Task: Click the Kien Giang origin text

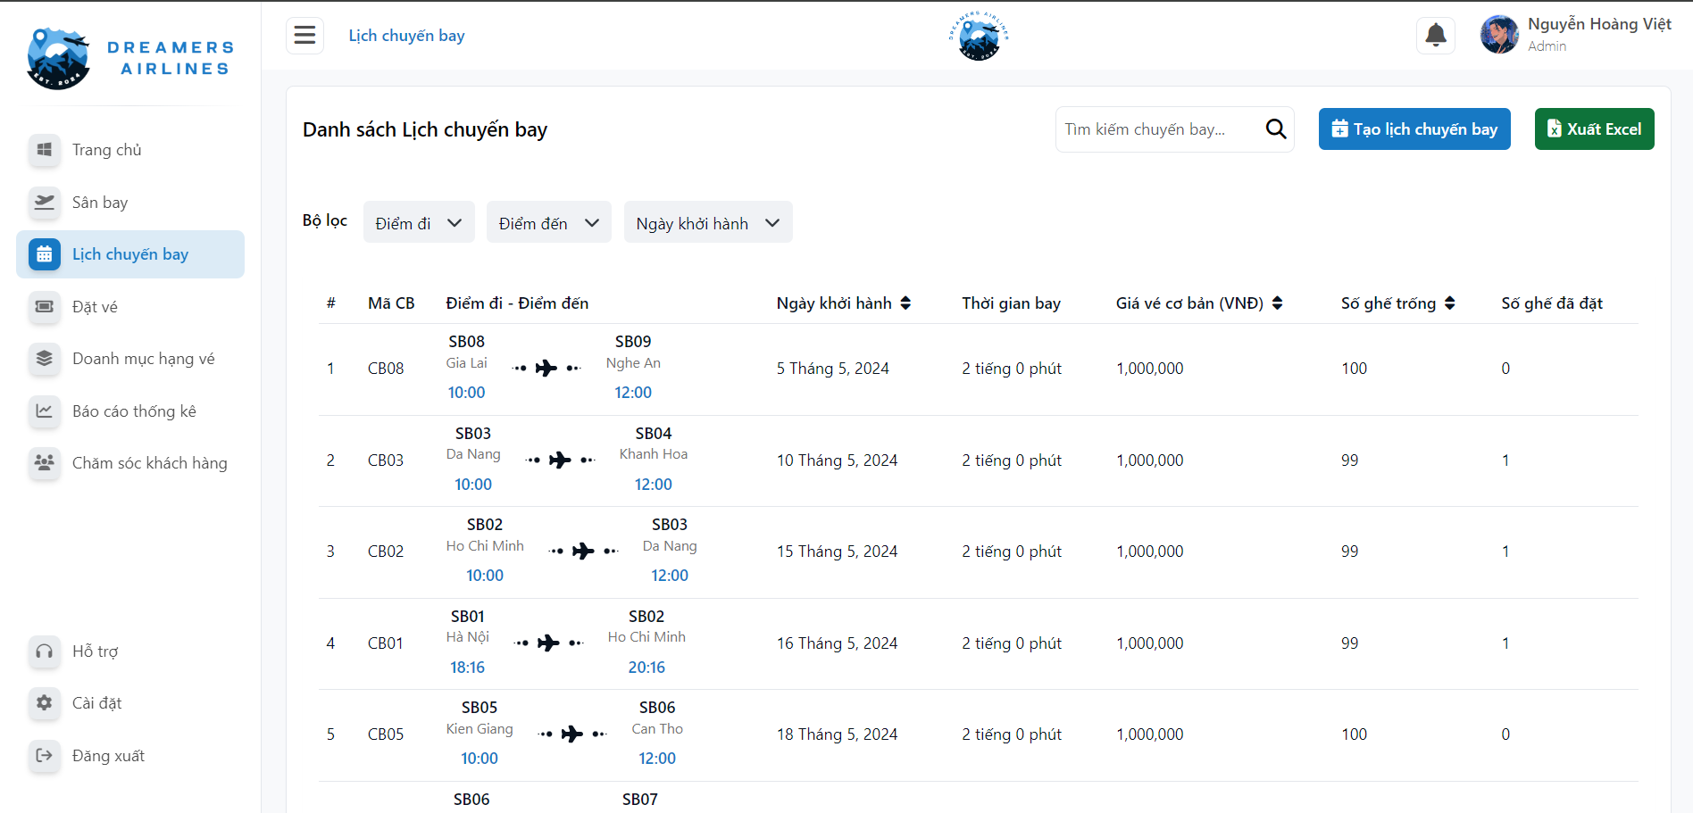Action: tap(480, 729)
